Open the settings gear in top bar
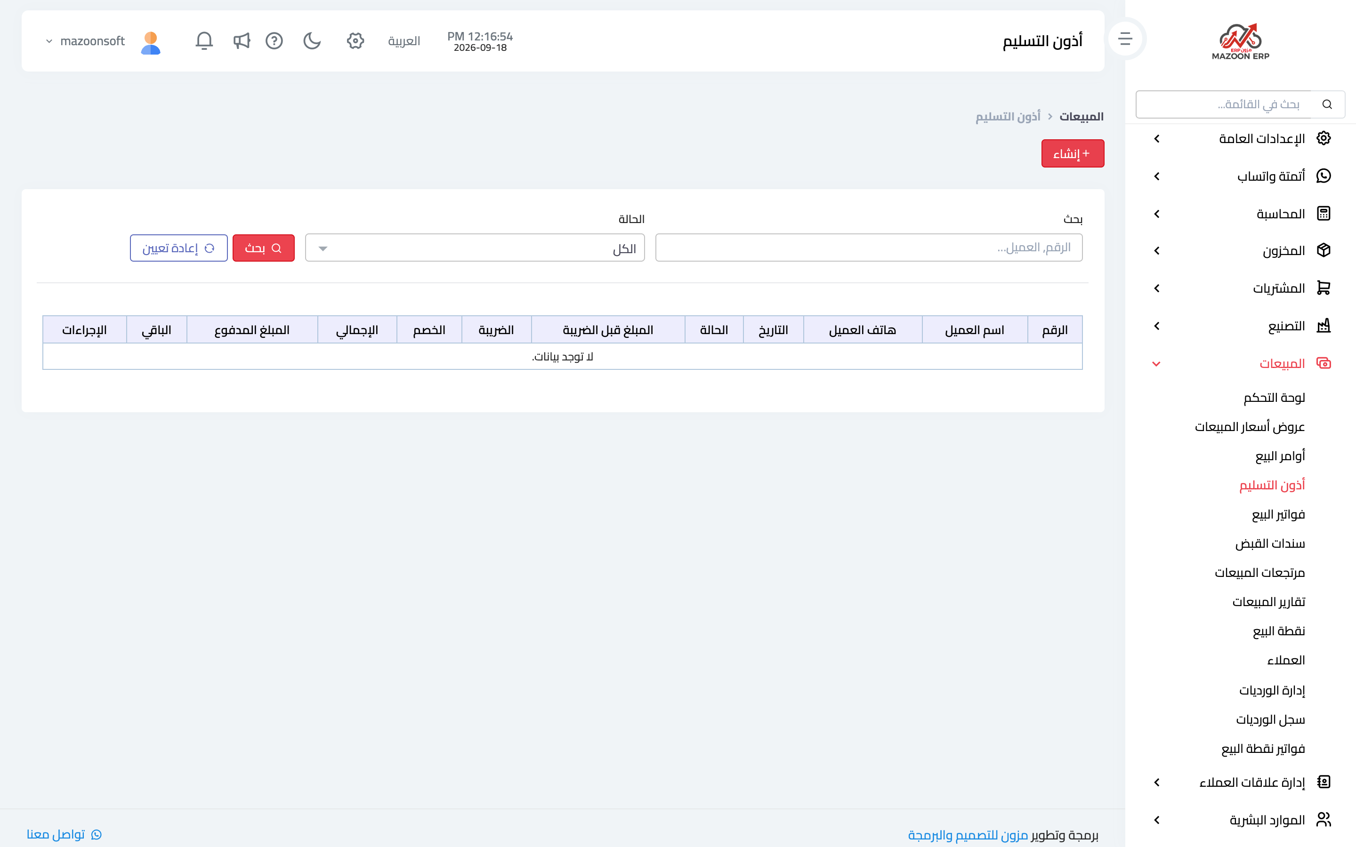This screenshot has height=847, width=1356. (x=355, y=41)
